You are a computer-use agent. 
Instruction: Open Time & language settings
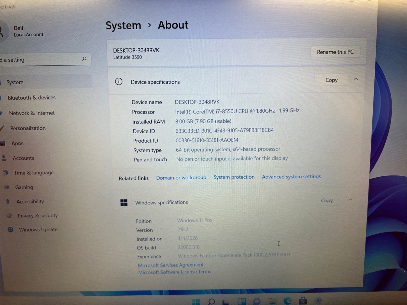tap(34, 173)
